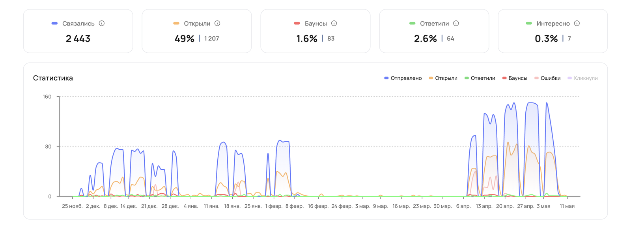This screenshot has height=229, width=631.
Task: Click the 49% opened rate value
Action: (185, 38)
